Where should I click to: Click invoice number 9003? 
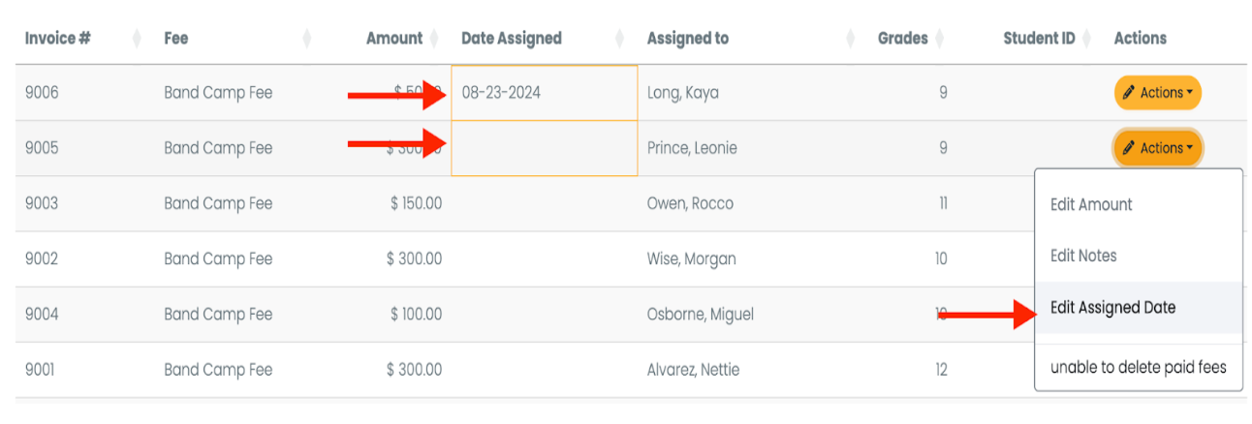click(41, 203)
